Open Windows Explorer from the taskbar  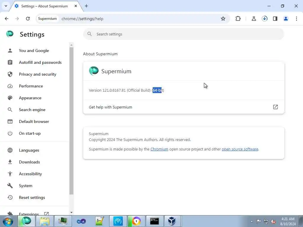click(x=45, y=221)
